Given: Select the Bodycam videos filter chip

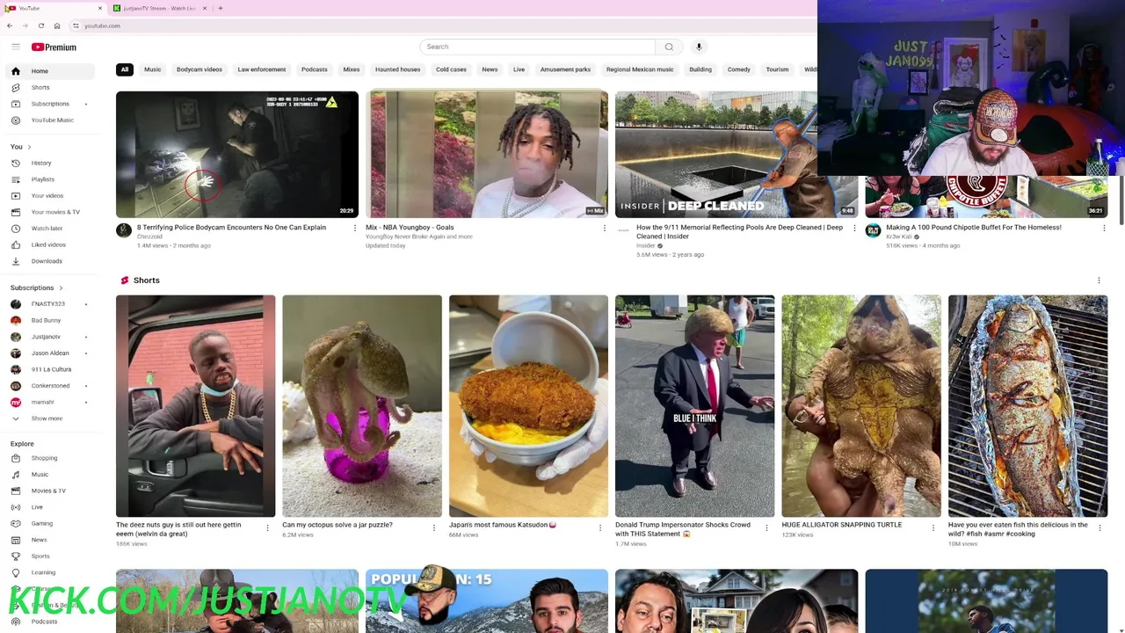Looking at the screenshot, I should (x=200, y=69).
